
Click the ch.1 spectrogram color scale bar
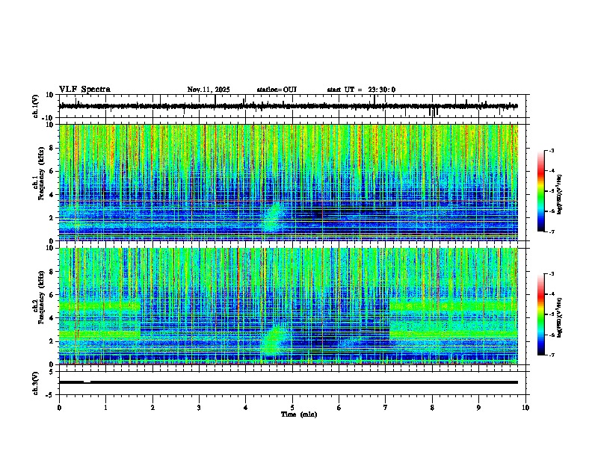click(541, 191)
